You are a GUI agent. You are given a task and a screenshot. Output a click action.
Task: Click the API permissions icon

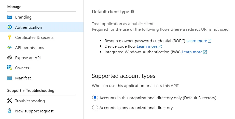coord(10,48)
